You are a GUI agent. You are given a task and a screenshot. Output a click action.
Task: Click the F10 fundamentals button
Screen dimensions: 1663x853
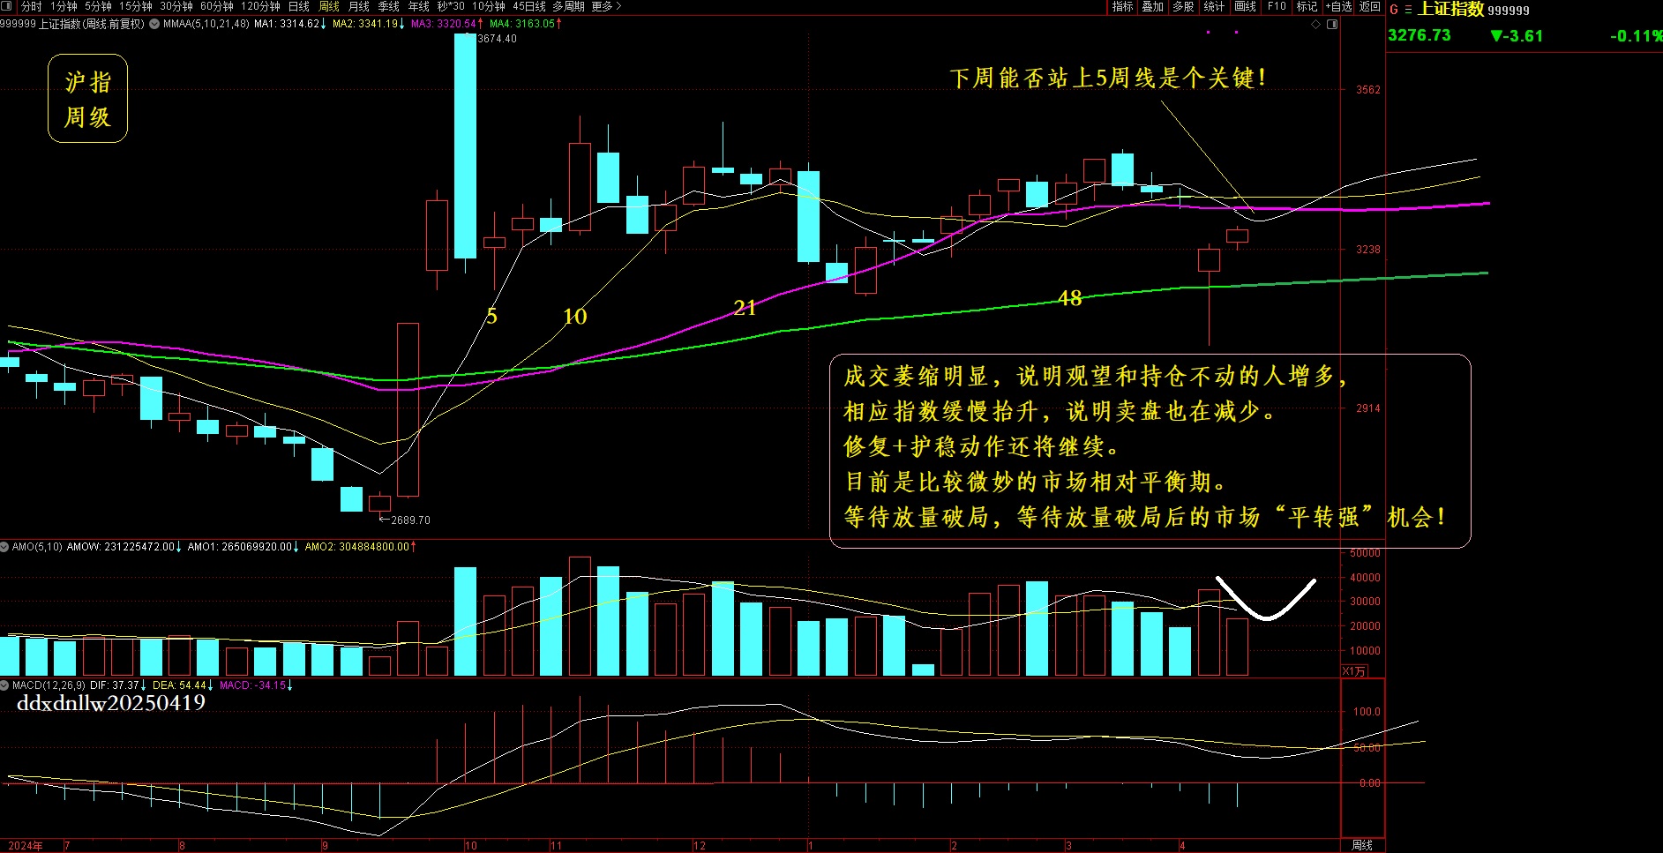pyautogui.click(x=1277, y=6)
